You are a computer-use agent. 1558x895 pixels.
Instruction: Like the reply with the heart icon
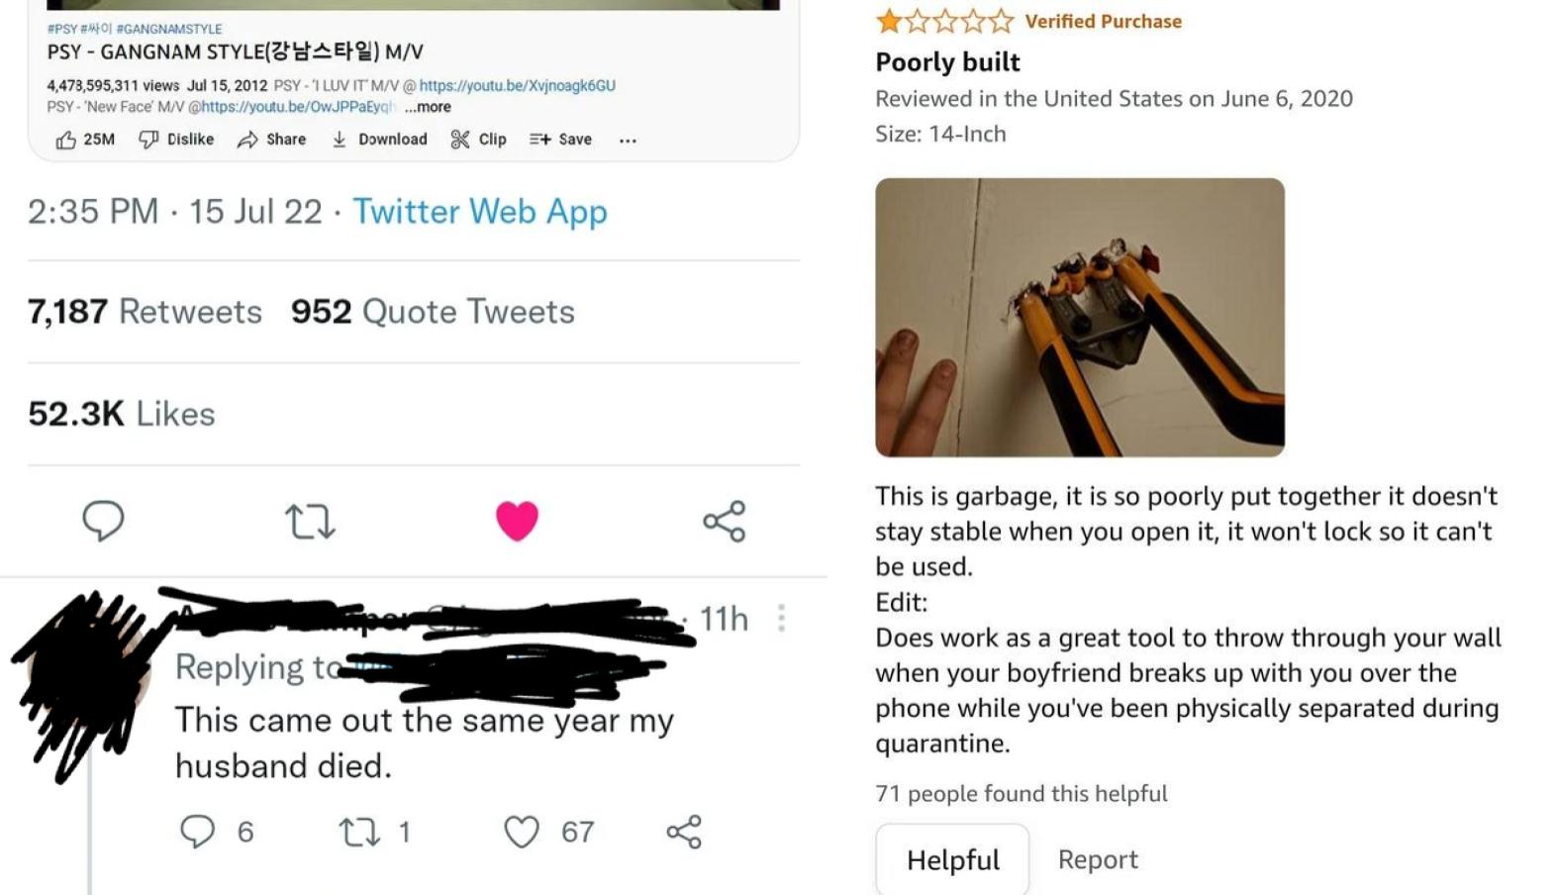click(x=521, y=832)
